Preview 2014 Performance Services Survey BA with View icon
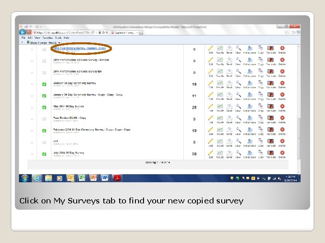 tap(238, 73)
